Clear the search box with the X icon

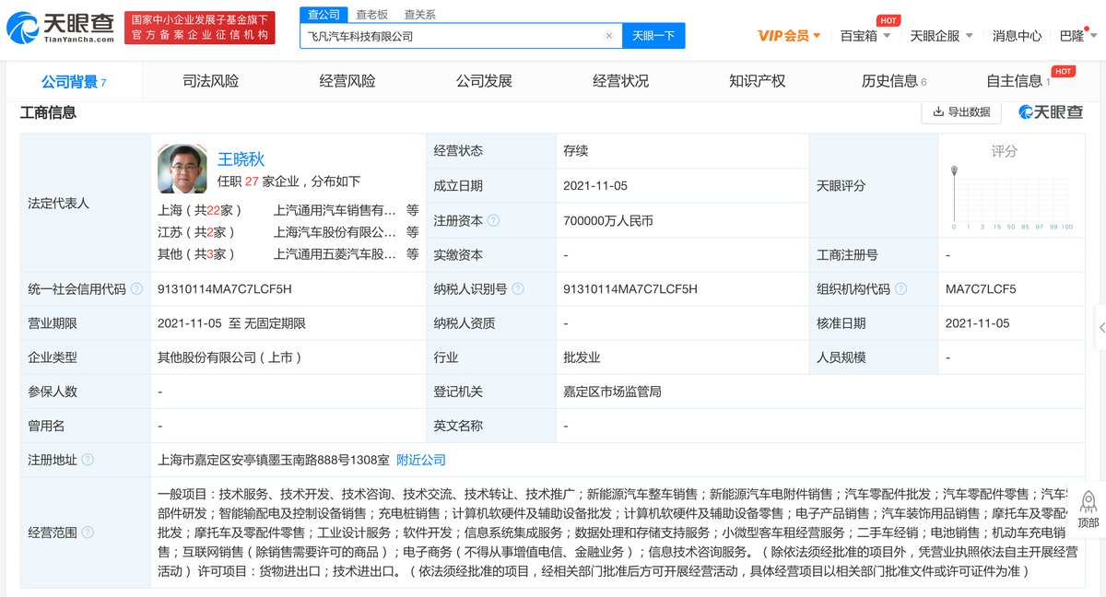pyautogui.click(x=608, y=36)
